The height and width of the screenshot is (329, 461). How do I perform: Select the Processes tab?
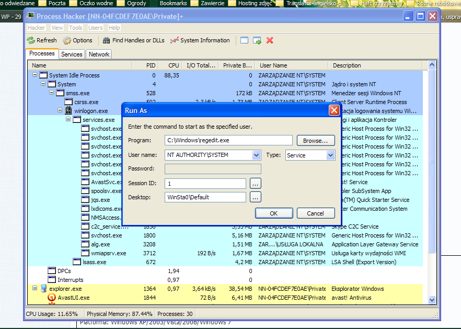pyautogui.click(x=42, y=53)
